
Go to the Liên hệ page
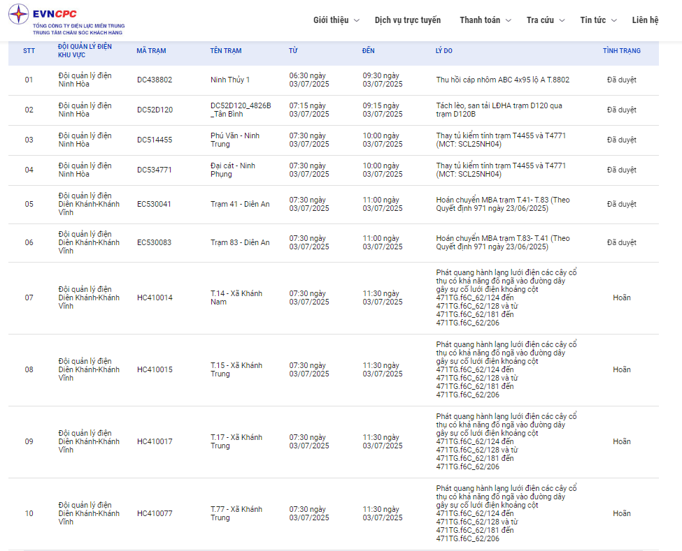pyautogui.click(x=645, y=20)
